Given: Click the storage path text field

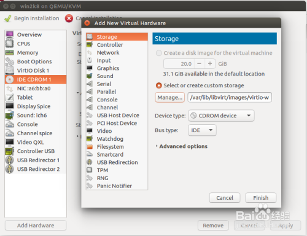Looking at the screenshot, I should tap(230, 98).
